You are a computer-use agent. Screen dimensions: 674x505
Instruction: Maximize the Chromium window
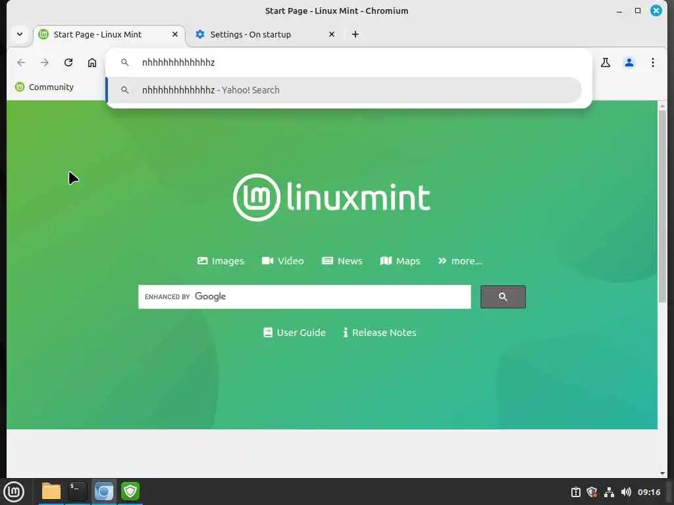click(x=637, y=11)
